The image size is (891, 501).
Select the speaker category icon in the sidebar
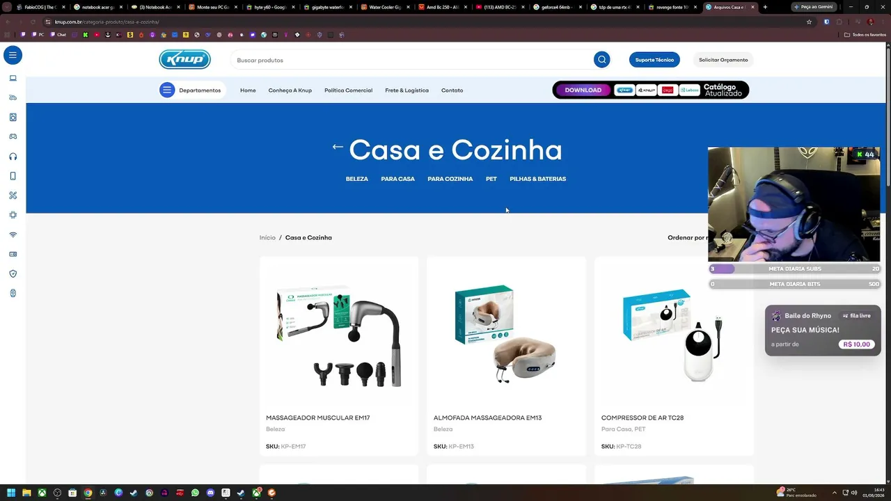click(13, 117)
